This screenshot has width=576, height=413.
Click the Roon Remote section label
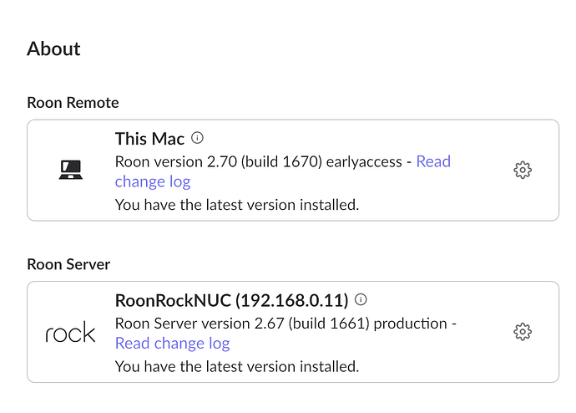click(73, 103)
